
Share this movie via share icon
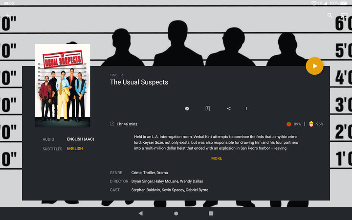click(x=229, y=109)
